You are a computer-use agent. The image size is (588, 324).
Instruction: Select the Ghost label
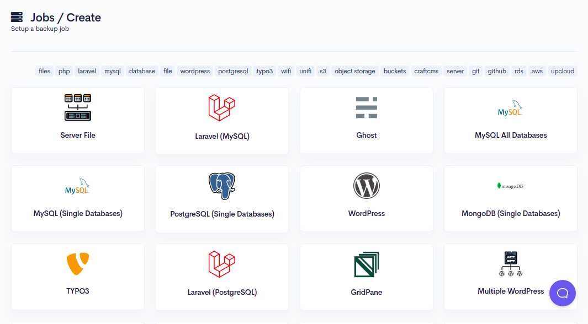pos(367,135)
